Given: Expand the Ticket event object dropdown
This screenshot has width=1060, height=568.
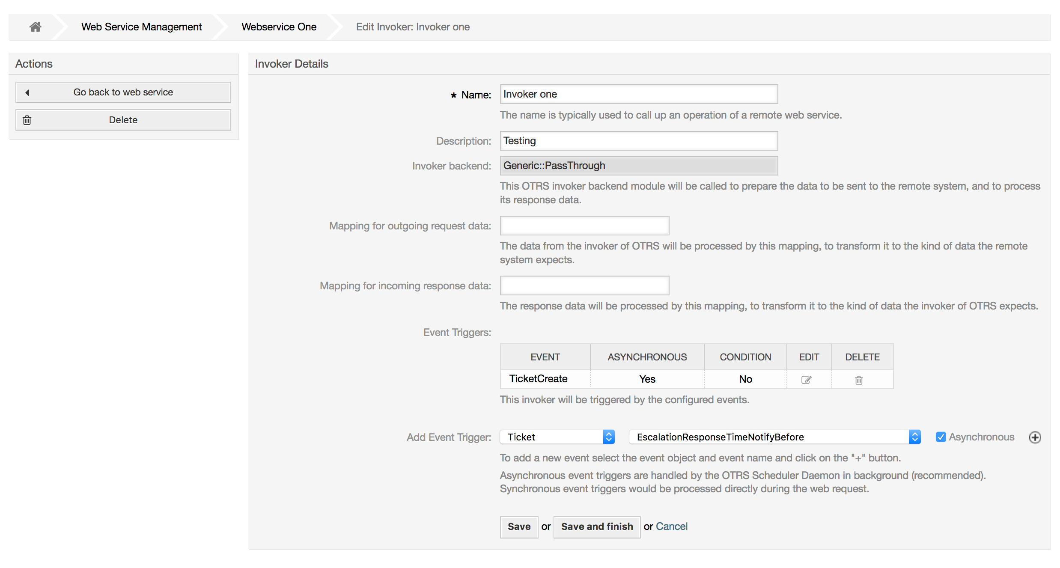Looking at the screenshot, I should pyautogui.click(x=557, y=436).
